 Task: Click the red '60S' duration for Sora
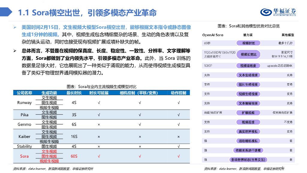(x=74, y=156)
